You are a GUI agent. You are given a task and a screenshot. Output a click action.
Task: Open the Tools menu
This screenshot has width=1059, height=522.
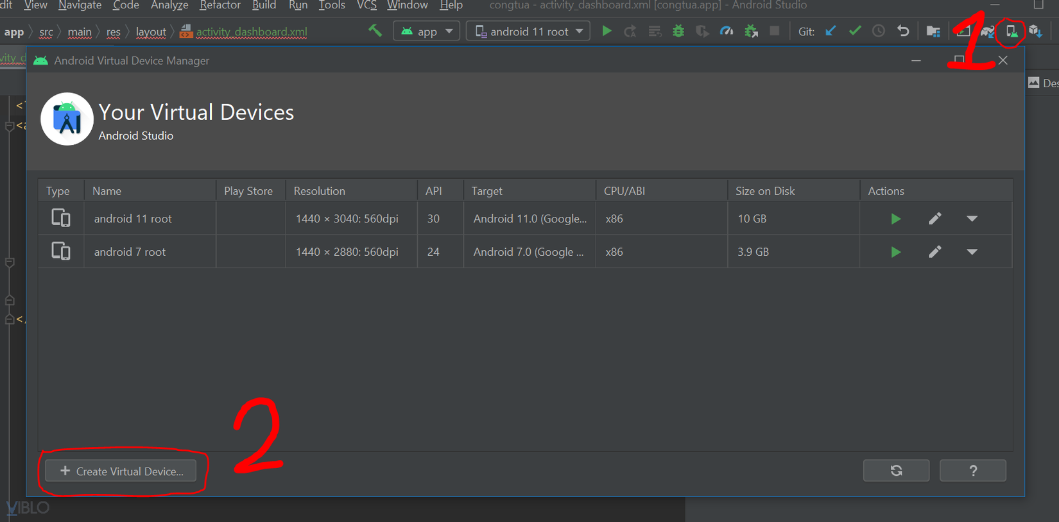point(332,6)
